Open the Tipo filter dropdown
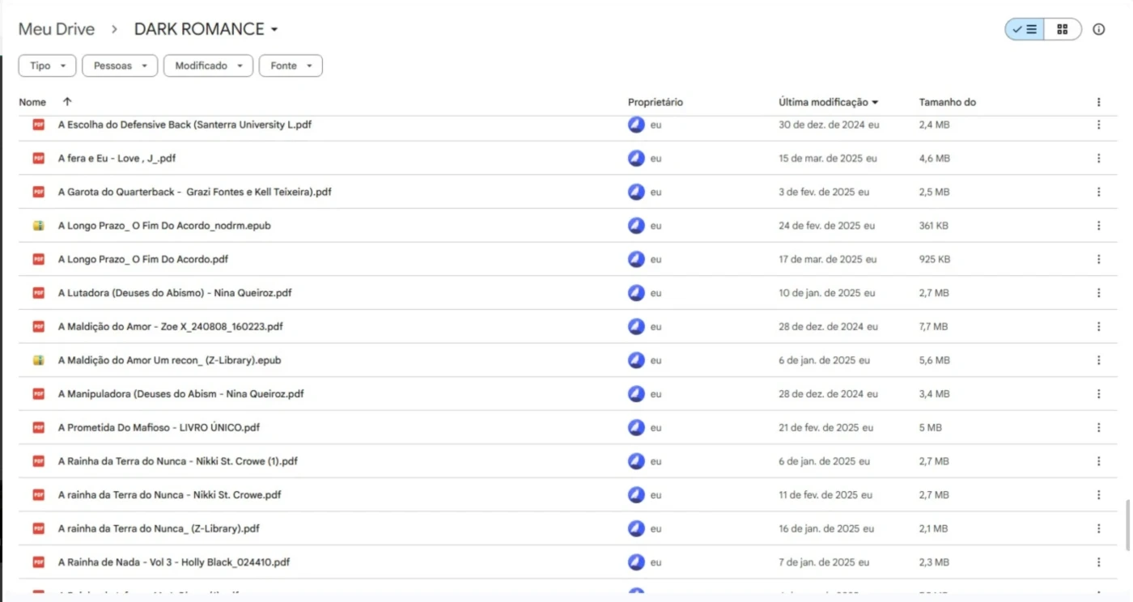The image size is (1133, 602). pyautogui.click(x=47, y=66)
